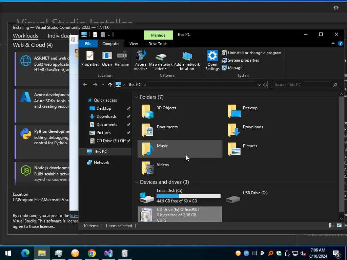Open Documents under Quick access
The width and height of the screenshot is (347, 260).
coord(107,125)
